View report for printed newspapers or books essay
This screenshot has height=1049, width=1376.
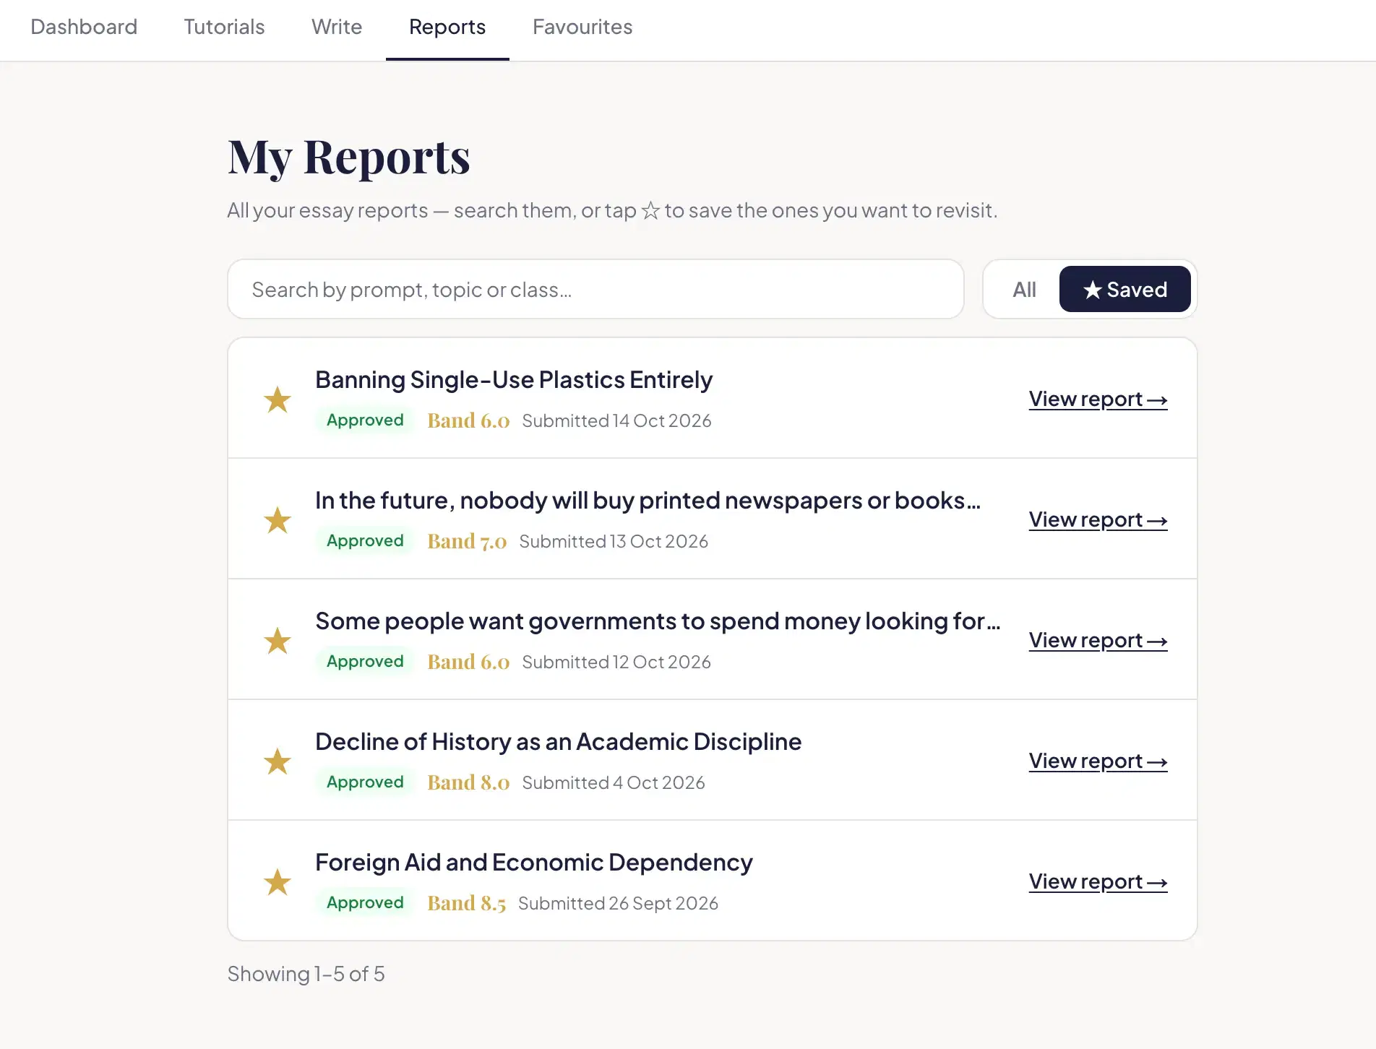click(1098, 519)
